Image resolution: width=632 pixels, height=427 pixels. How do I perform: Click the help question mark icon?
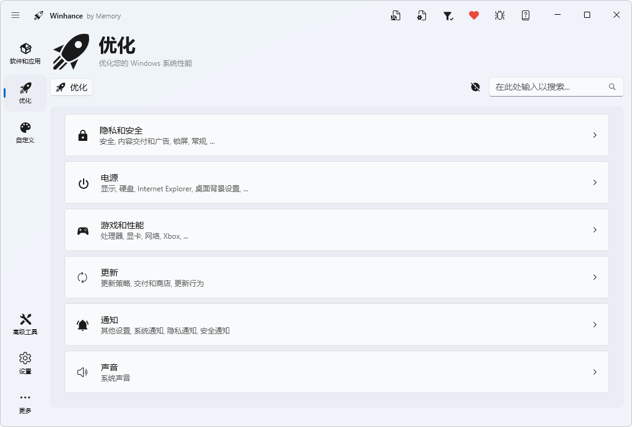tap(525, 15)
